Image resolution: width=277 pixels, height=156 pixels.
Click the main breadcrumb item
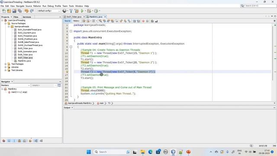click(102, 103)
